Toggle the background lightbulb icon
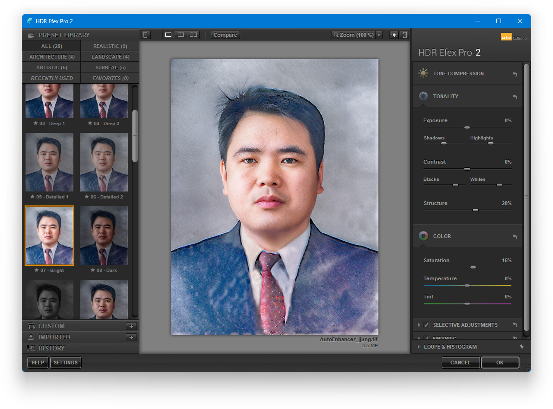 [x=394, y=35]
